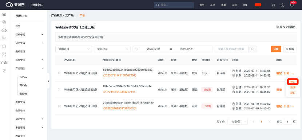Open the three-dots menu on the third row
The image size is (302, 140).
click(293, 106)
